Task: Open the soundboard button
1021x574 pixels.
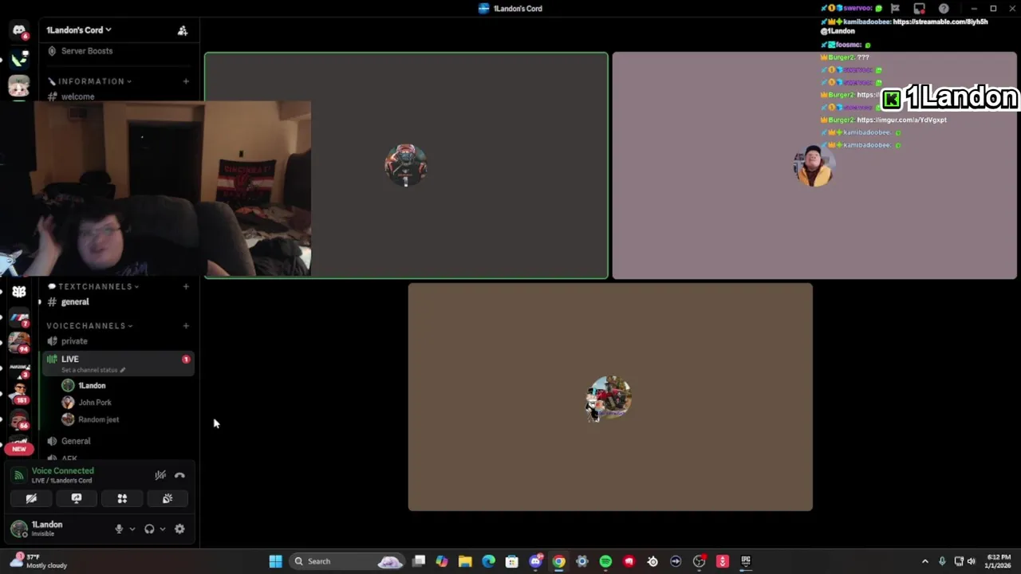Action: (168, 498)
